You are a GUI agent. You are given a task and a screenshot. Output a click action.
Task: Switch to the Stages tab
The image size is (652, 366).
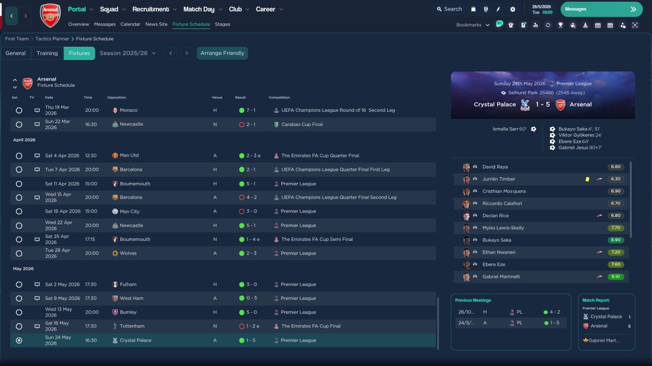[223, 24]
